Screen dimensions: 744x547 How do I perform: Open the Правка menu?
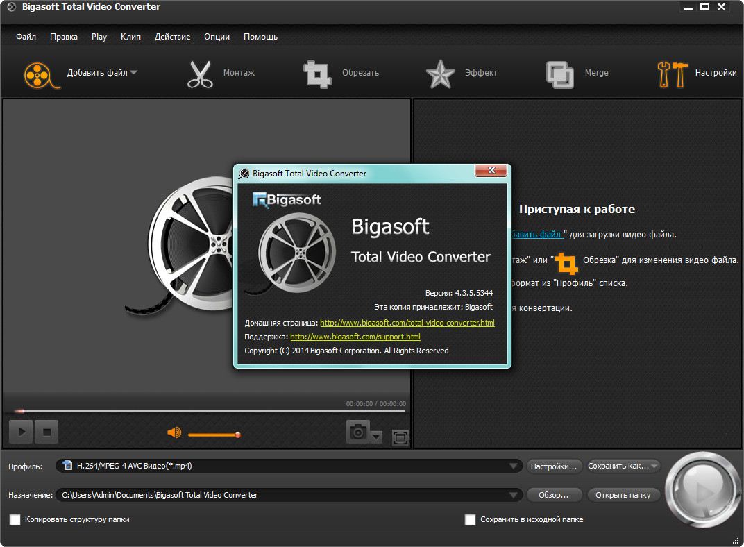pyautogui.click(x=64, y=37)
